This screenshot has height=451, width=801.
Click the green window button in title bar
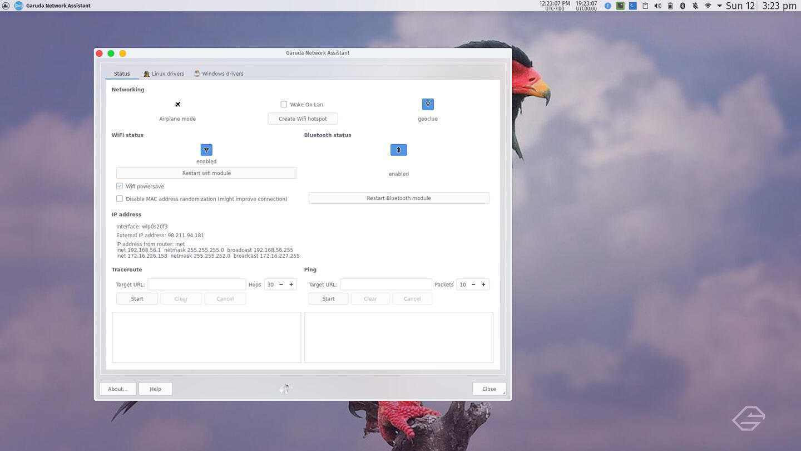pyautogui.click(x=111, y=53)
